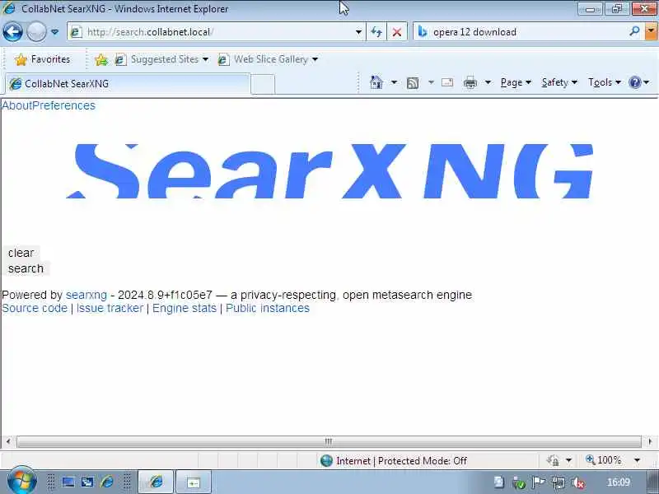
Task: Open the Preferences link
Action: coord(64,105)
